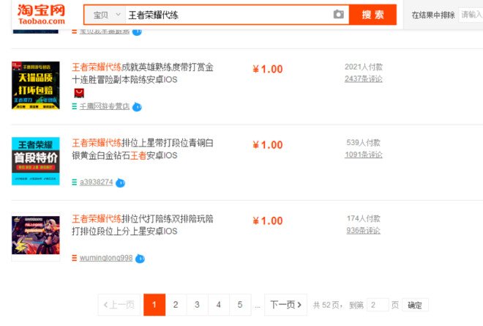Go to page 2 in pagination
This screenshot has height=326, width=483.
pyautogui.click(x=176, y=305)
